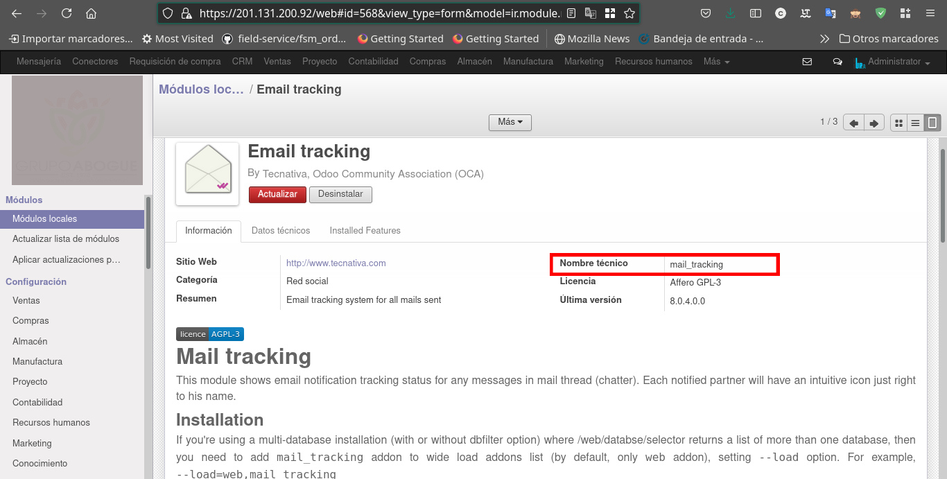Click the sidebar vertical scrollbar

pos(148,232)
